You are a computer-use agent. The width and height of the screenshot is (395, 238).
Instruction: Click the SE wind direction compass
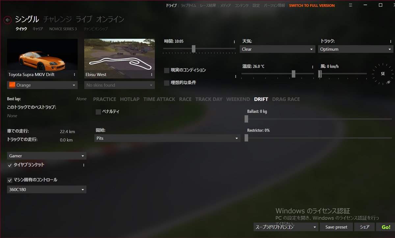tap(382, 74)
